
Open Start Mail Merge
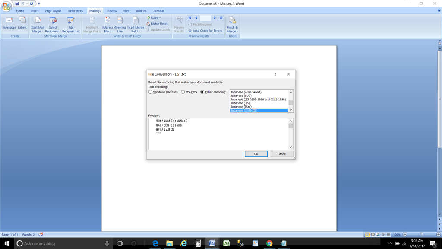pyautogui.click(x=38, y=25)
